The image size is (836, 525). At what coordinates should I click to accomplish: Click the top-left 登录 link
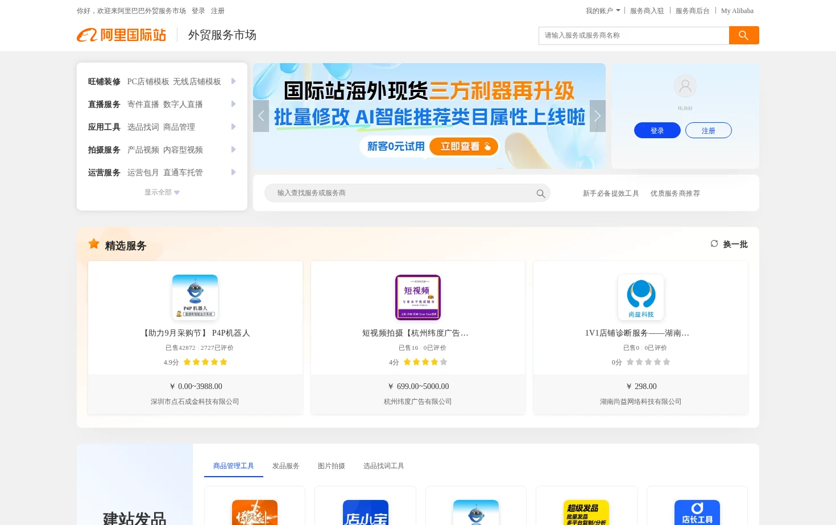(x=198, y=11)
